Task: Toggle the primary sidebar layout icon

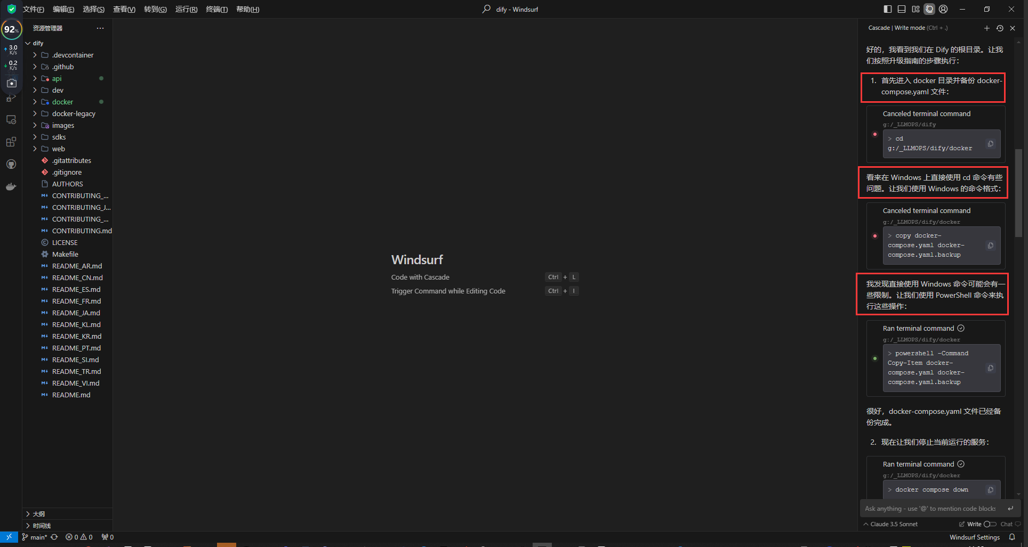Action: point(888,9)
